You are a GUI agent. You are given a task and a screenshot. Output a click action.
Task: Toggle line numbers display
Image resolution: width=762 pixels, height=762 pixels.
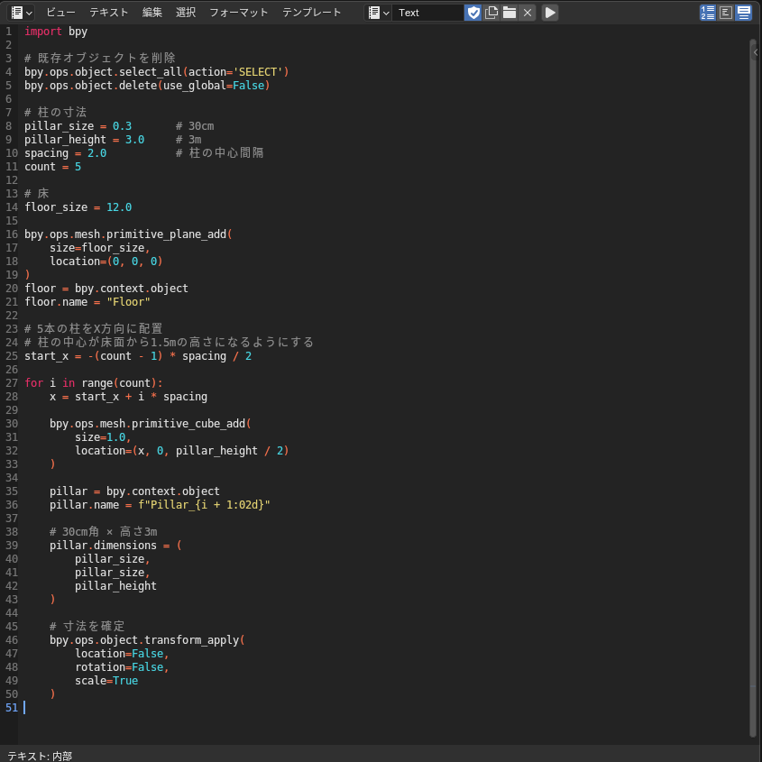click(x=708, y=13)
